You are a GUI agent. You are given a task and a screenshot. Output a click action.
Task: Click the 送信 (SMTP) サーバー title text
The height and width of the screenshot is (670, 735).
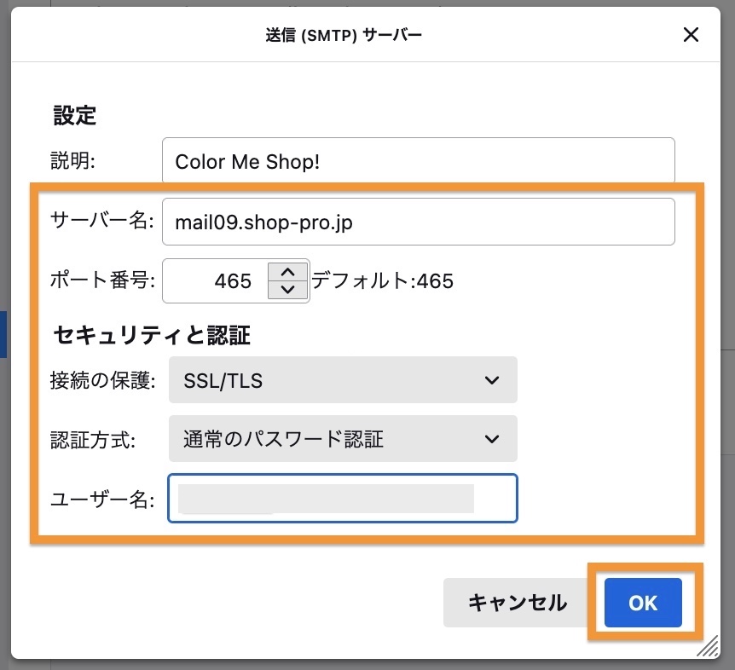344,35
